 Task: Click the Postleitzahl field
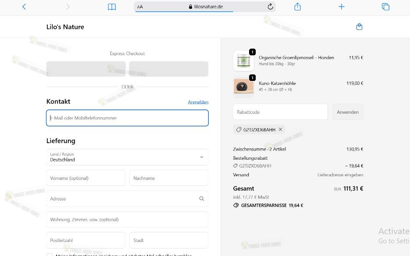click(86, 240)
